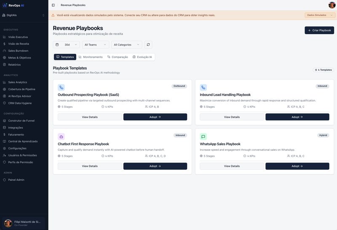This screenshot has width=337, height=230.
Task: Click the Hybrid category badge
Action: pyautogui.click(x=323, y=135)
